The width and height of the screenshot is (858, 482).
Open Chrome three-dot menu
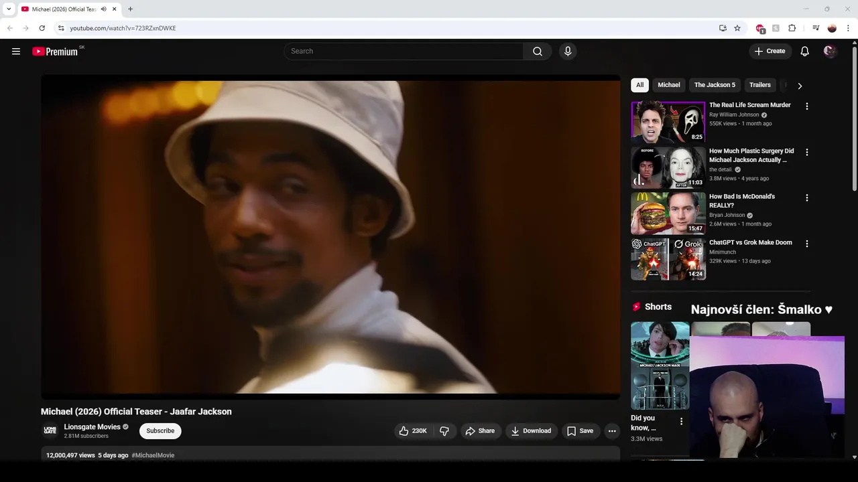848,28
